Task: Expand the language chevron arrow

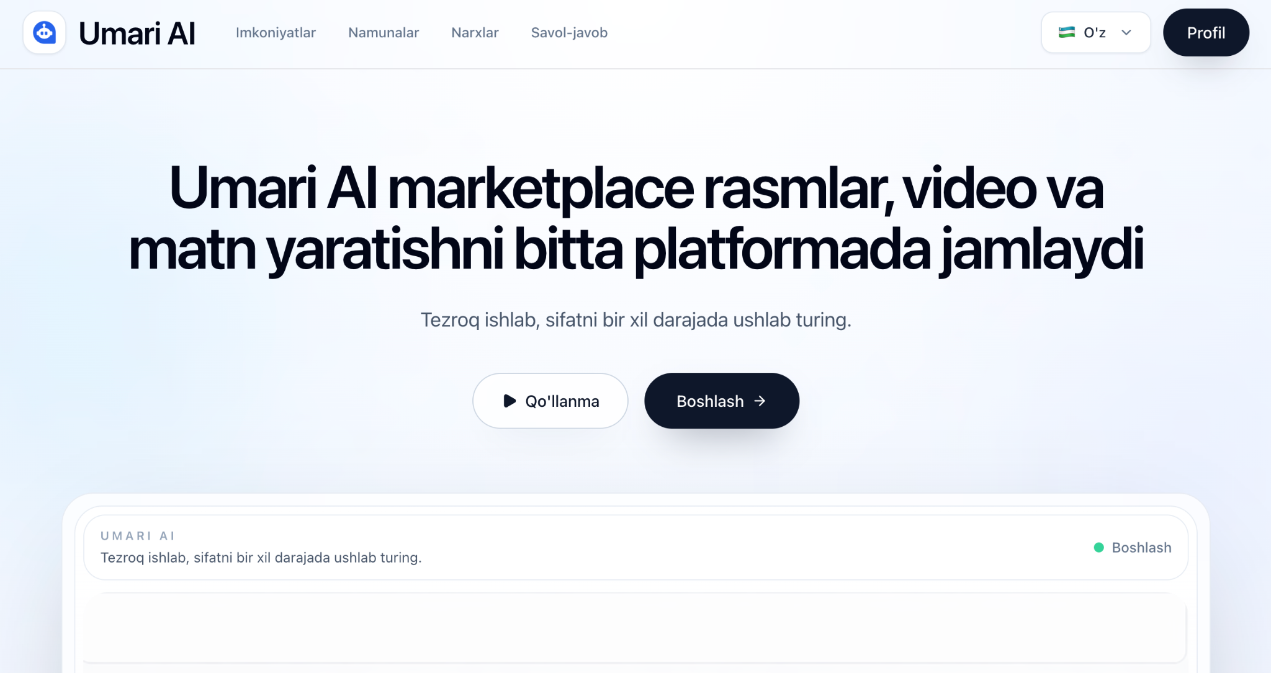Action: click(x=1126, y=33)
